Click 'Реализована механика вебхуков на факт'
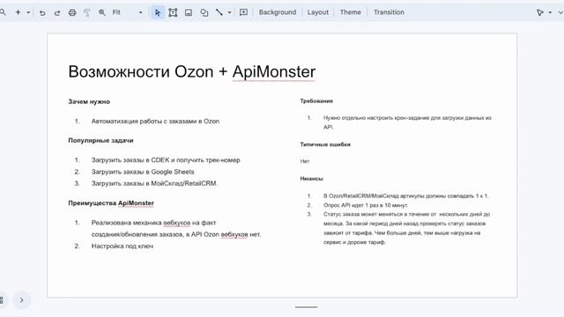 153,223
